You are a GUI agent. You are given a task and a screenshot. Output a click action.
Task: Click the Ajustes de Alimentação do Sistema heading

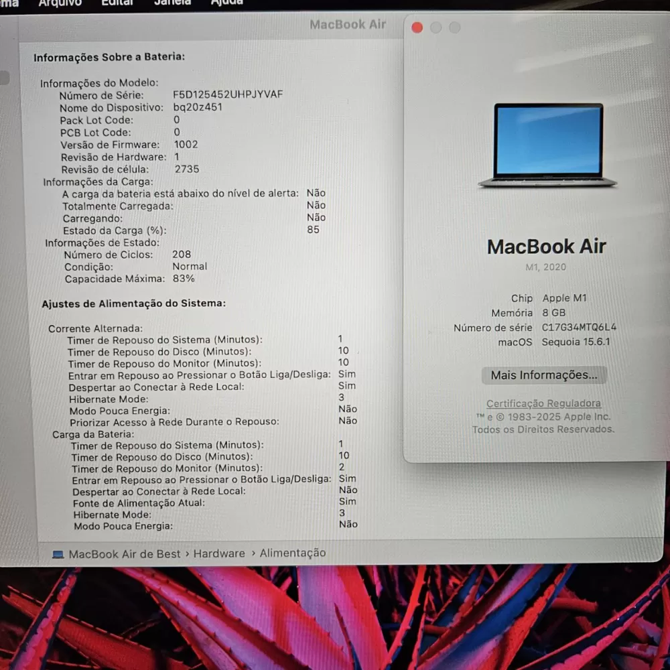[x=133, y=304]
